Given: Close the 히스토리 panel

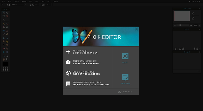Looking at the screenshot, I should (200, 52).
